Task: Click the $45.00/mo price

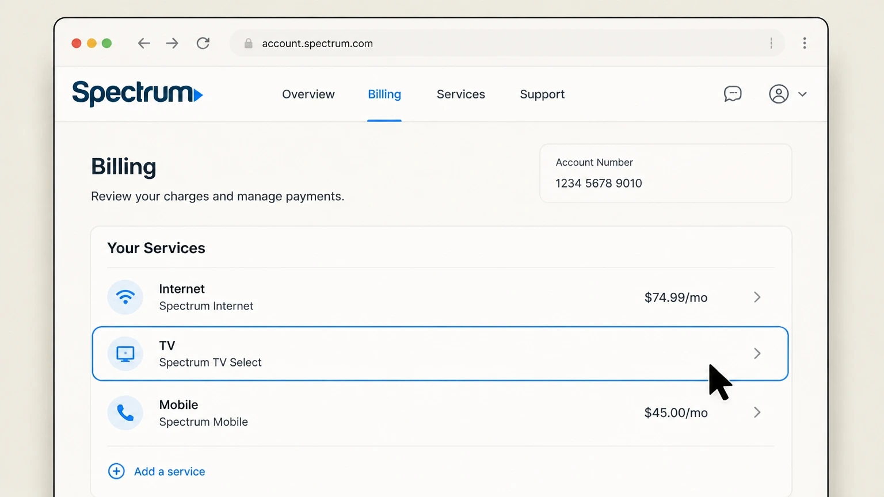Action: (x=676, y=413)
